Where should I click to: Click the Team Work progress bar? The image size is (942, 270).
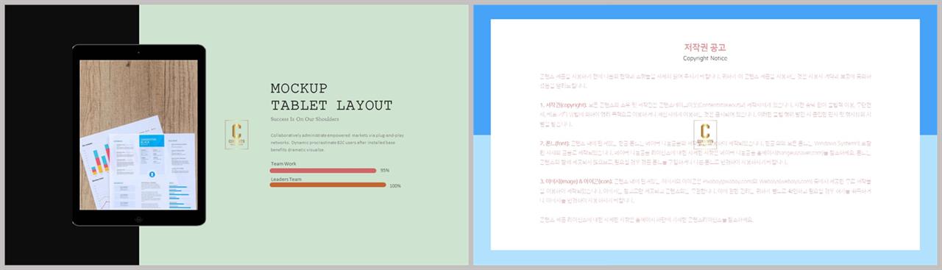point(323,170)
